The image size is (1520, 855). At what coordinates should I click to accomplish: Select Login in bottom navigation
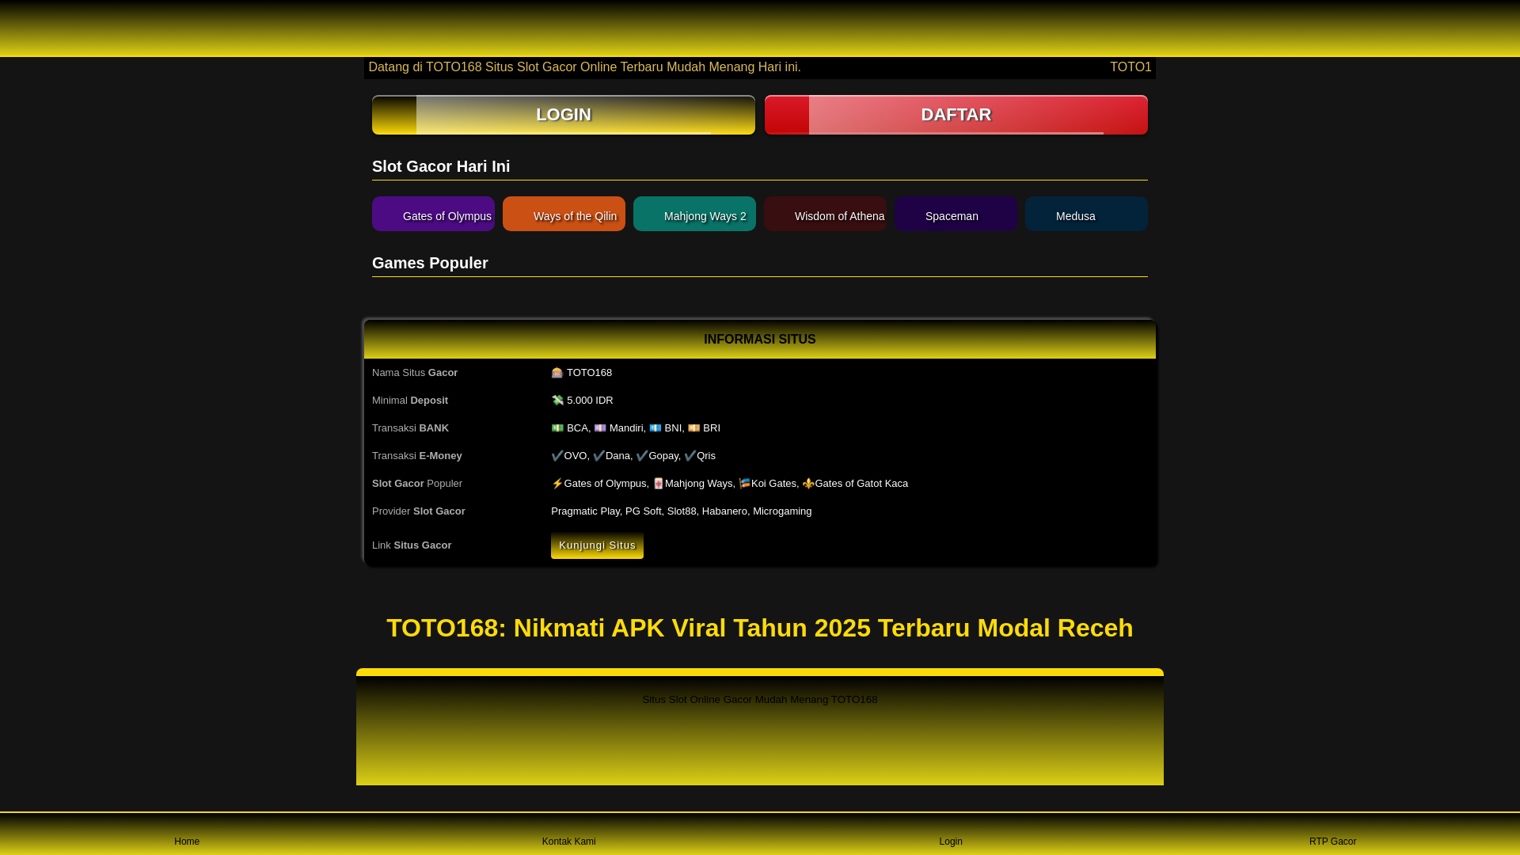pos(951,842)
